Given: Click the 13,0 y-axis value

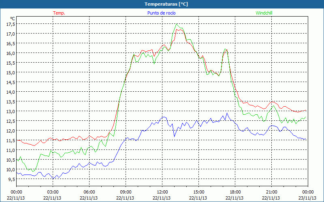Looking at the screenshot, I should click(x=11, y=112).
